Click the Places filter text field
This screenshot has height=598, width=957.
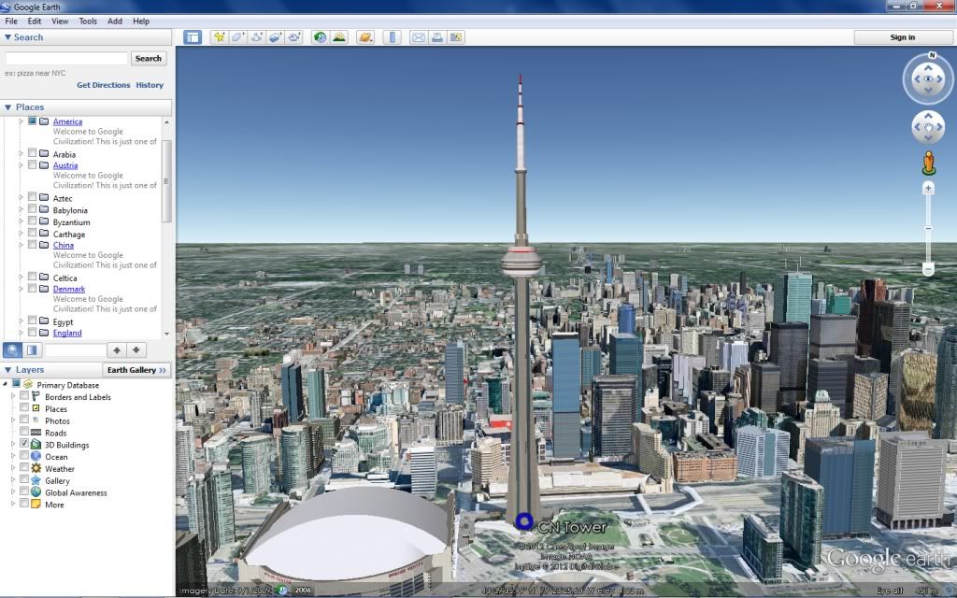(76, 350)
